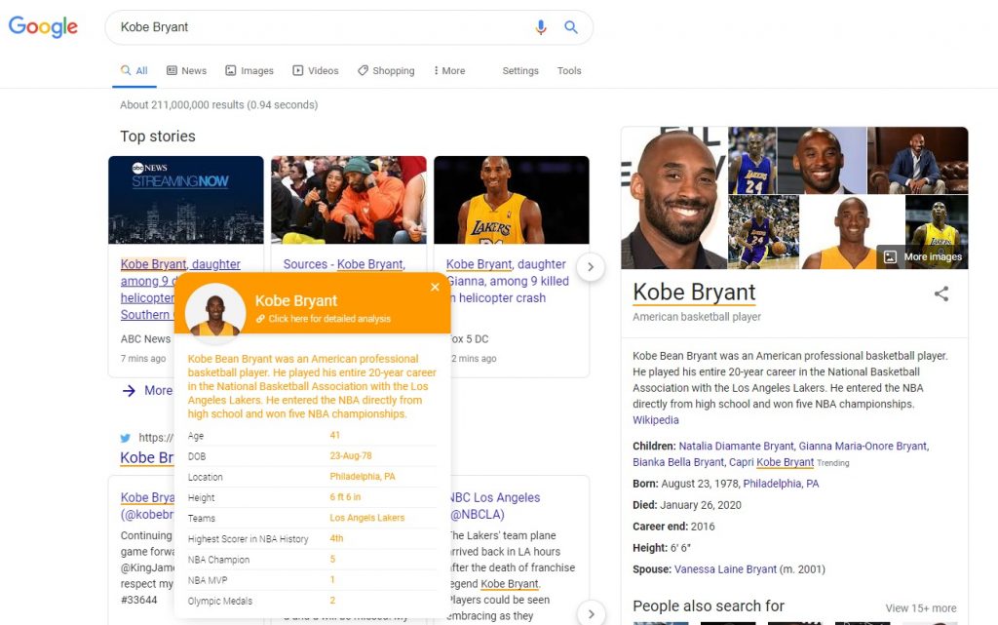Click the share icon in knowledge panel

click(x=941, y=293)
